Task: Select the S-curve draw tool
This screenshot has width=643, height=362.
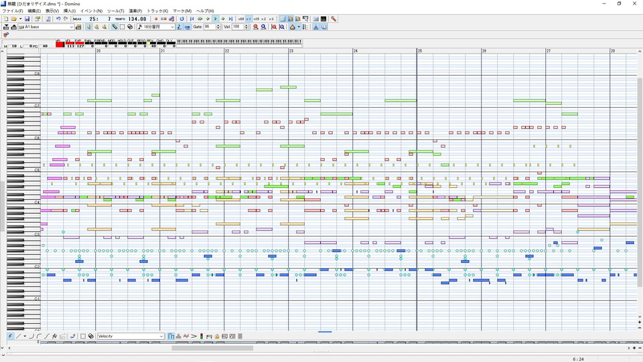Action: point(47,336)
